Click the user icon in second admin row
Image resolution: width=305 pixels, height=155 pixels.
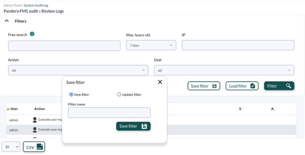tap(35, 130)
